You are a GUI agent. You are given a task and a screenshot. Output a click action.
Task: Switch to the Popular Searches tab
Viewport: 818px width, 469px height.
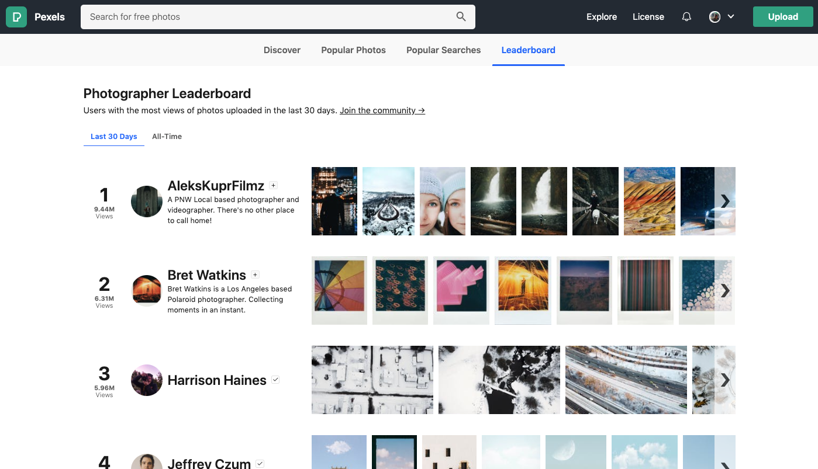pyautogui.click(x=443, y=50)
